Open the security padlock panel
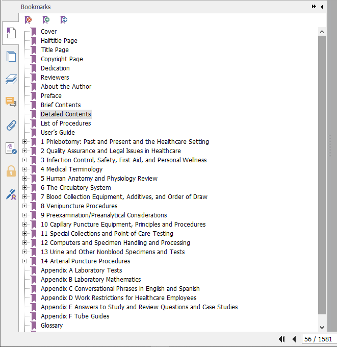Image resolution: width=337 pixels, height=347 pixels. [11, 171]
